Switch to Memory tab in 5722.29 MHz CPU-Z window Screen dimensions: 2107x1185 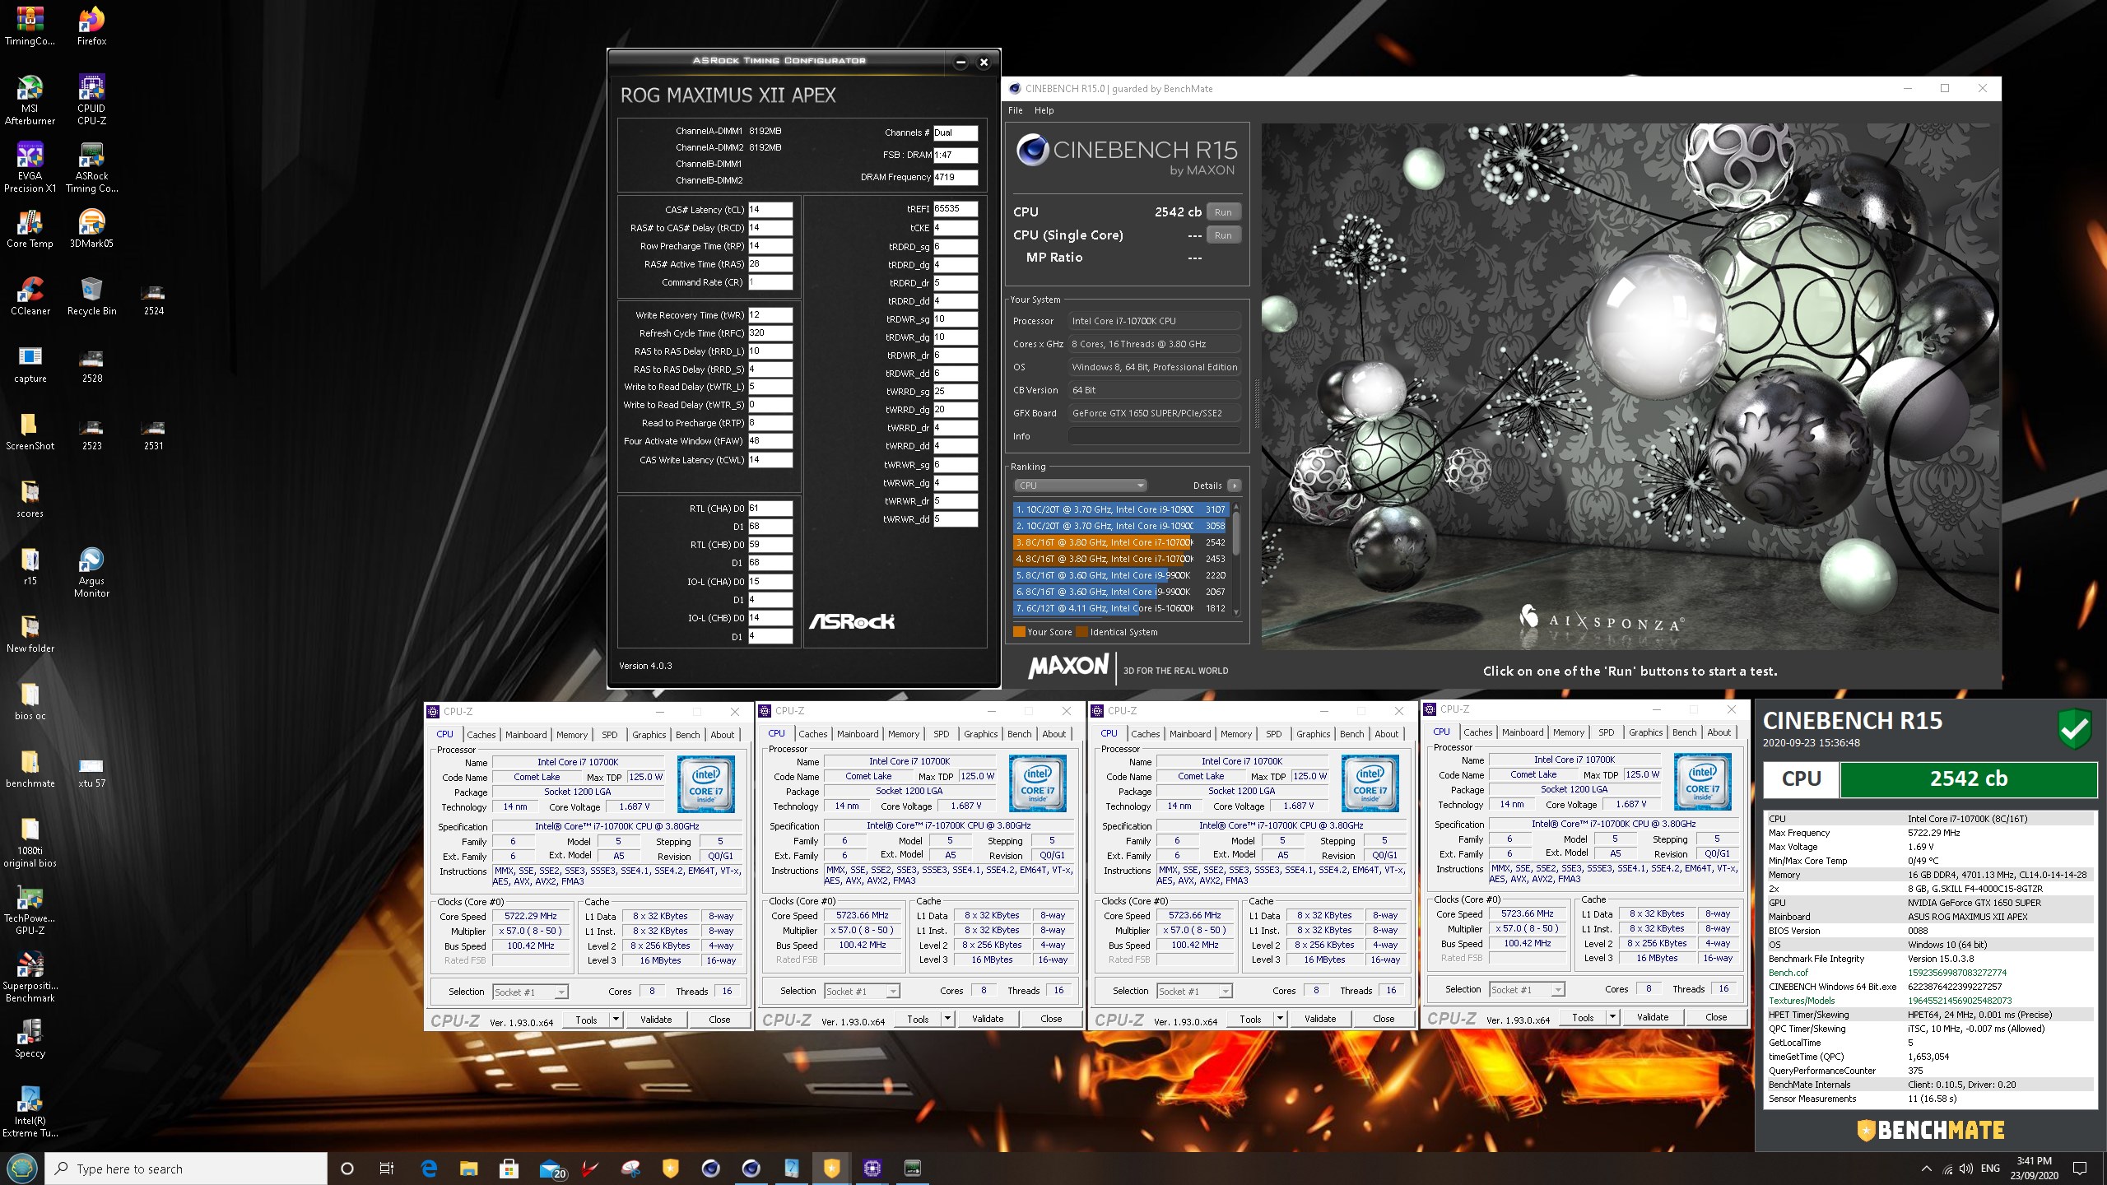tap(572, 735)
